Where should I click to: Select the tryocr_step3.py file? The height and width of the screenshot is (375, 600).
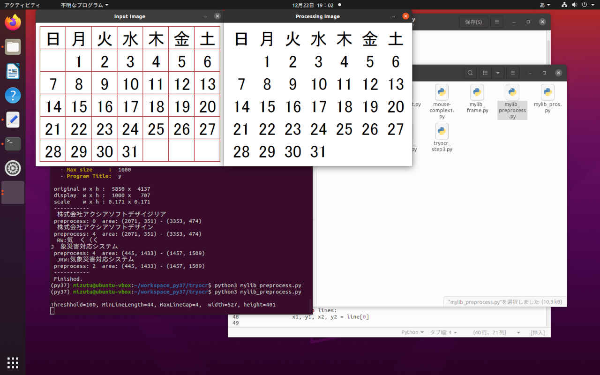(442, 132)
